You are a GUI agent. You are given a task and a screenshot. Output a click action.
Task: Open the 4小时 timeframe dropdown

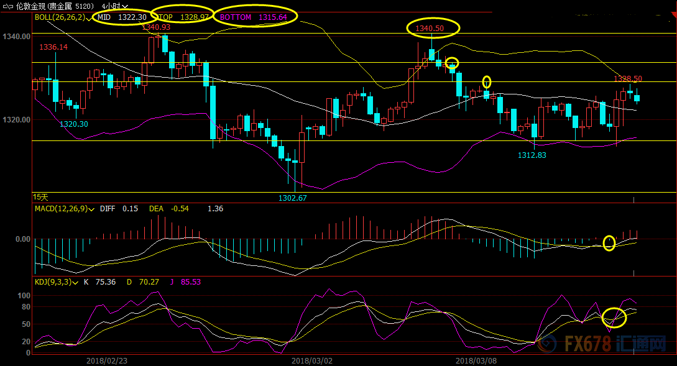click(116, 6)
